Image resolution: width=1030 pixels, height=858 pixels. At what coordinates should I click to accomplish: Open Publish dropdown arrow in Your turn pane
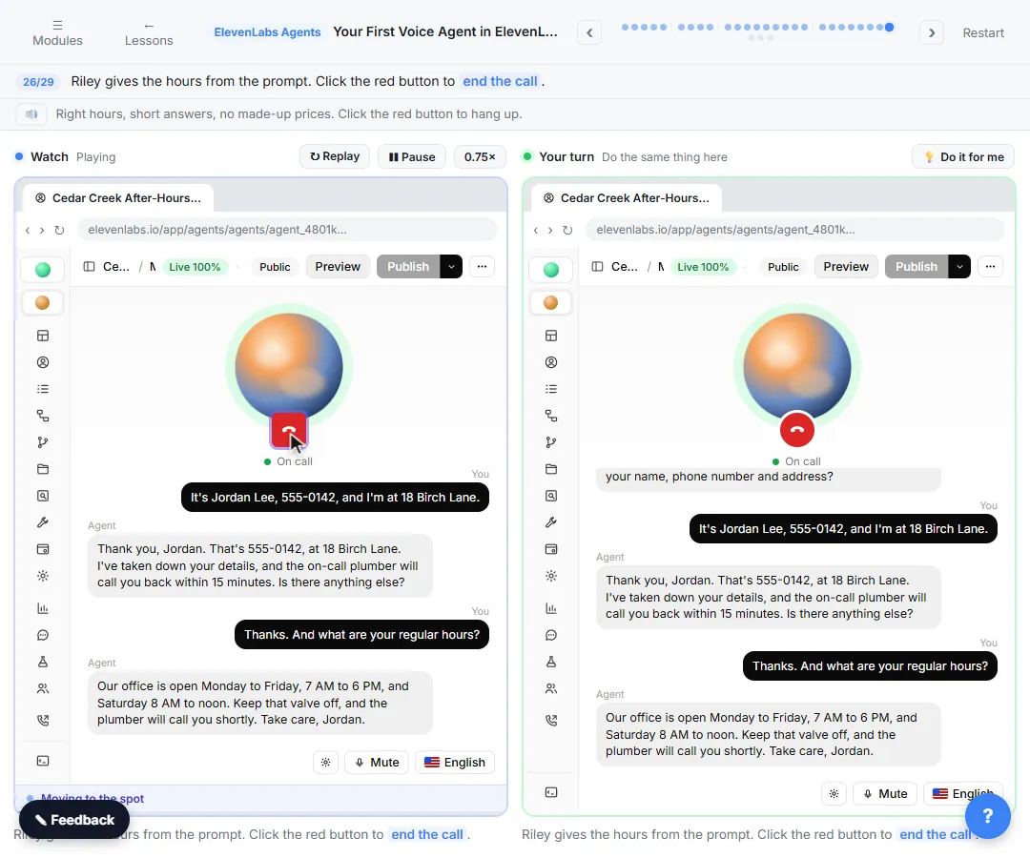(x=959, y=267)
